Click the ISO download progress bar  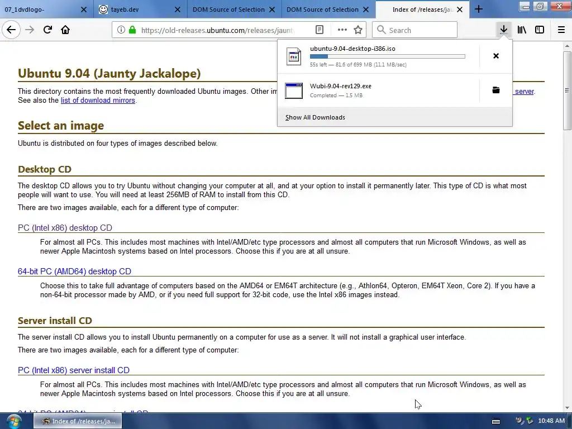tap(388, 56)
